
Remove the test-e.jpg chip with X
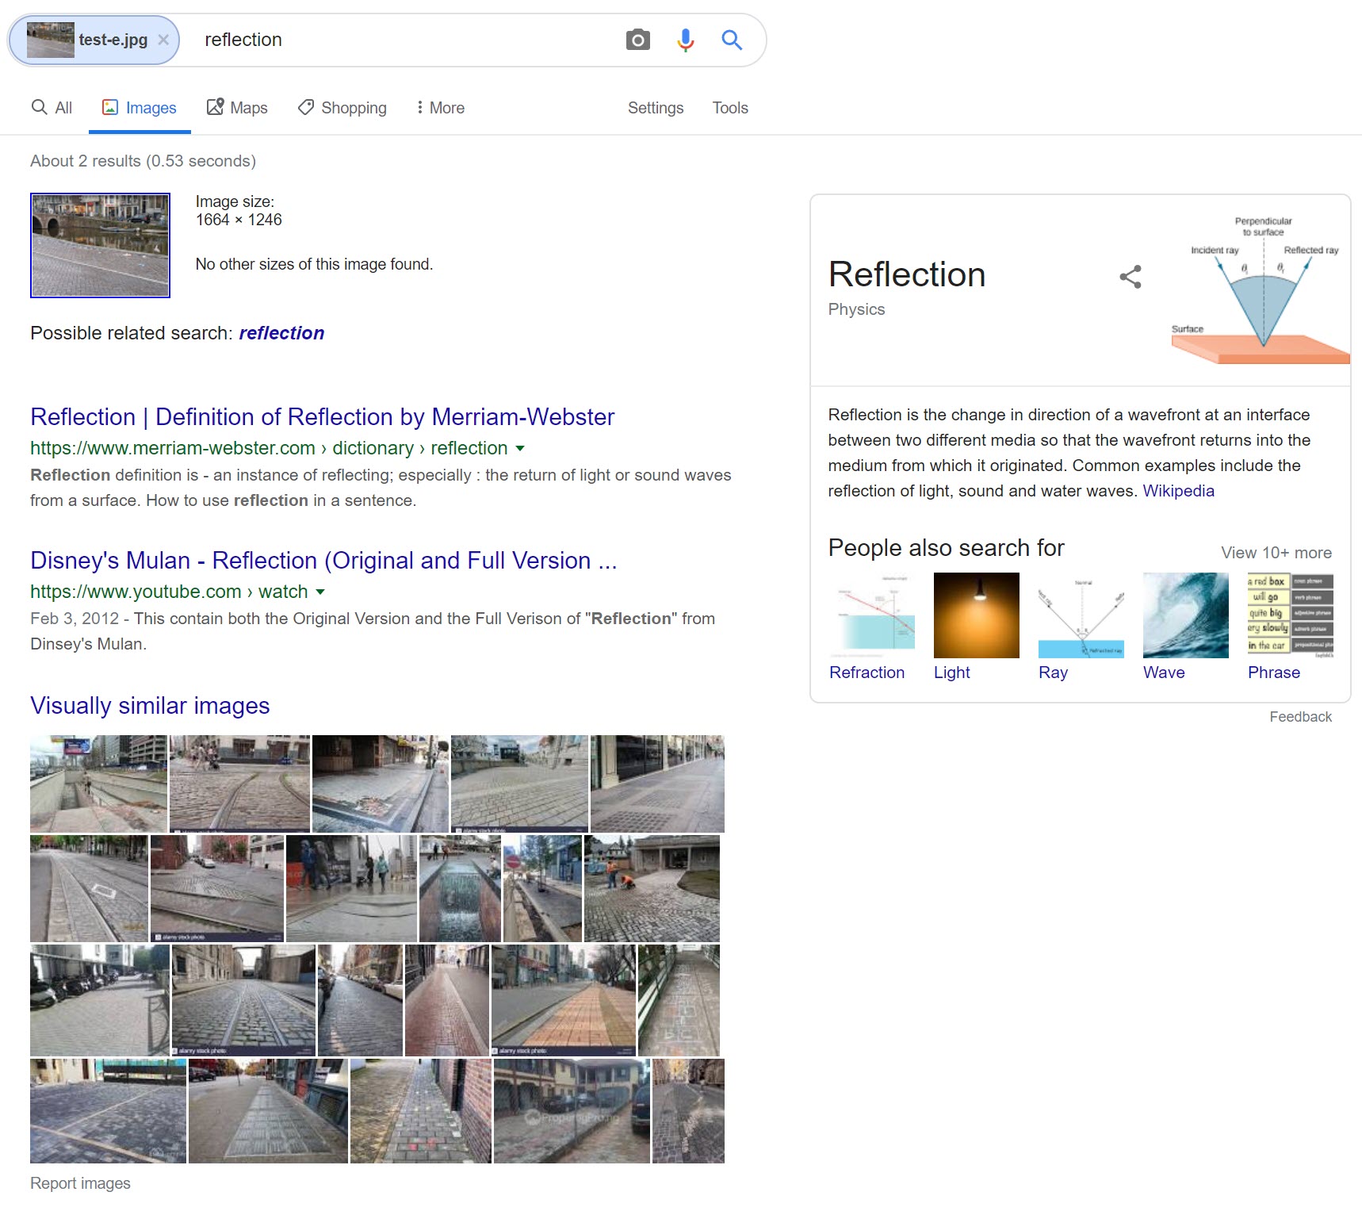tap(163, 40)
